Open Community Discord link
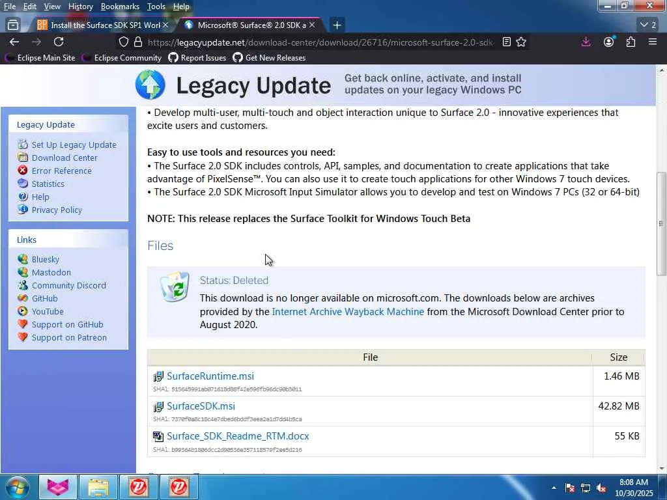The width and height of the screenshot is (667, 500). click(x=68, y=285)
